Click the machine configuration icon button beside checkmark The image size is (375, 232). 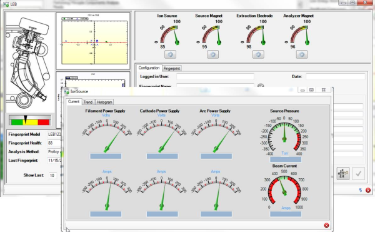(x=343, y=173)
